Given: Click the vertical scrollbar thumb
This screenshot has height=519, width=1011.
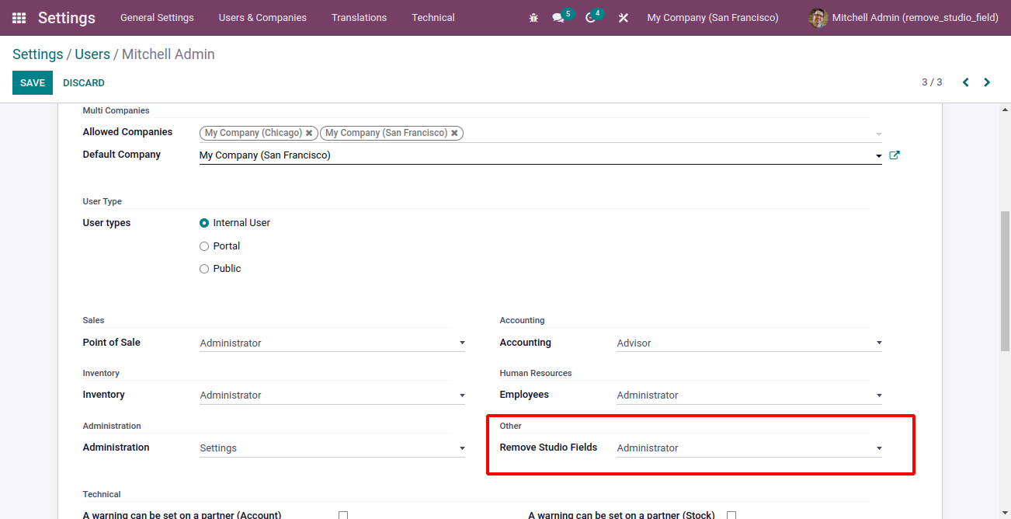Looking at the screenshot, I should coord(1006,280).
